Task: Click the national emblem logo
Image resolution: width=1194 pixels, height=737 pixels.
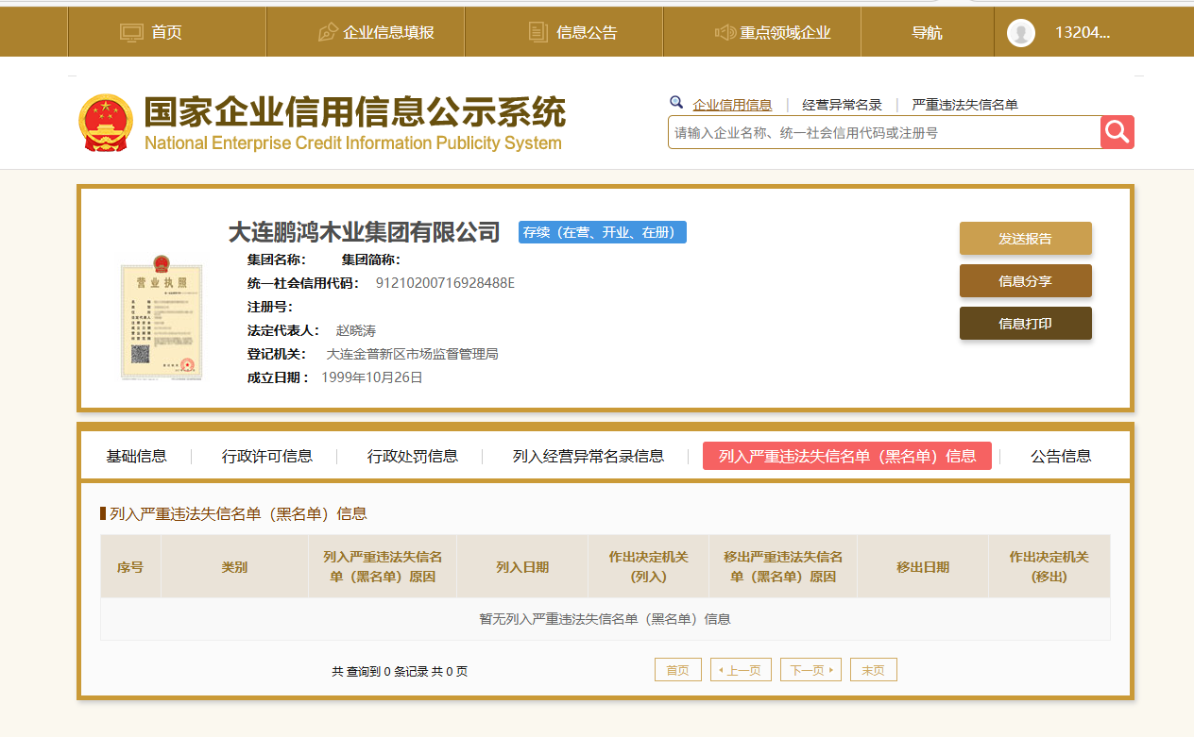Action: (106, 123)
